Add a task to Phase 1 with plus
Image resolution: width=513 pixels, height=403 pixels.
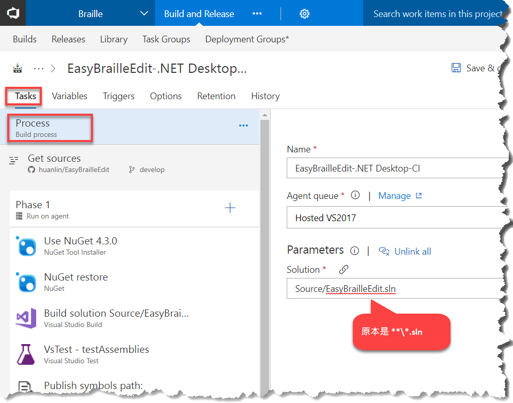click(x=230, y=208)
